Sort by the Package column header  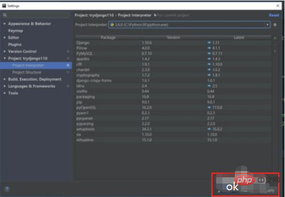pyautogui.click(x=108, y=37)
